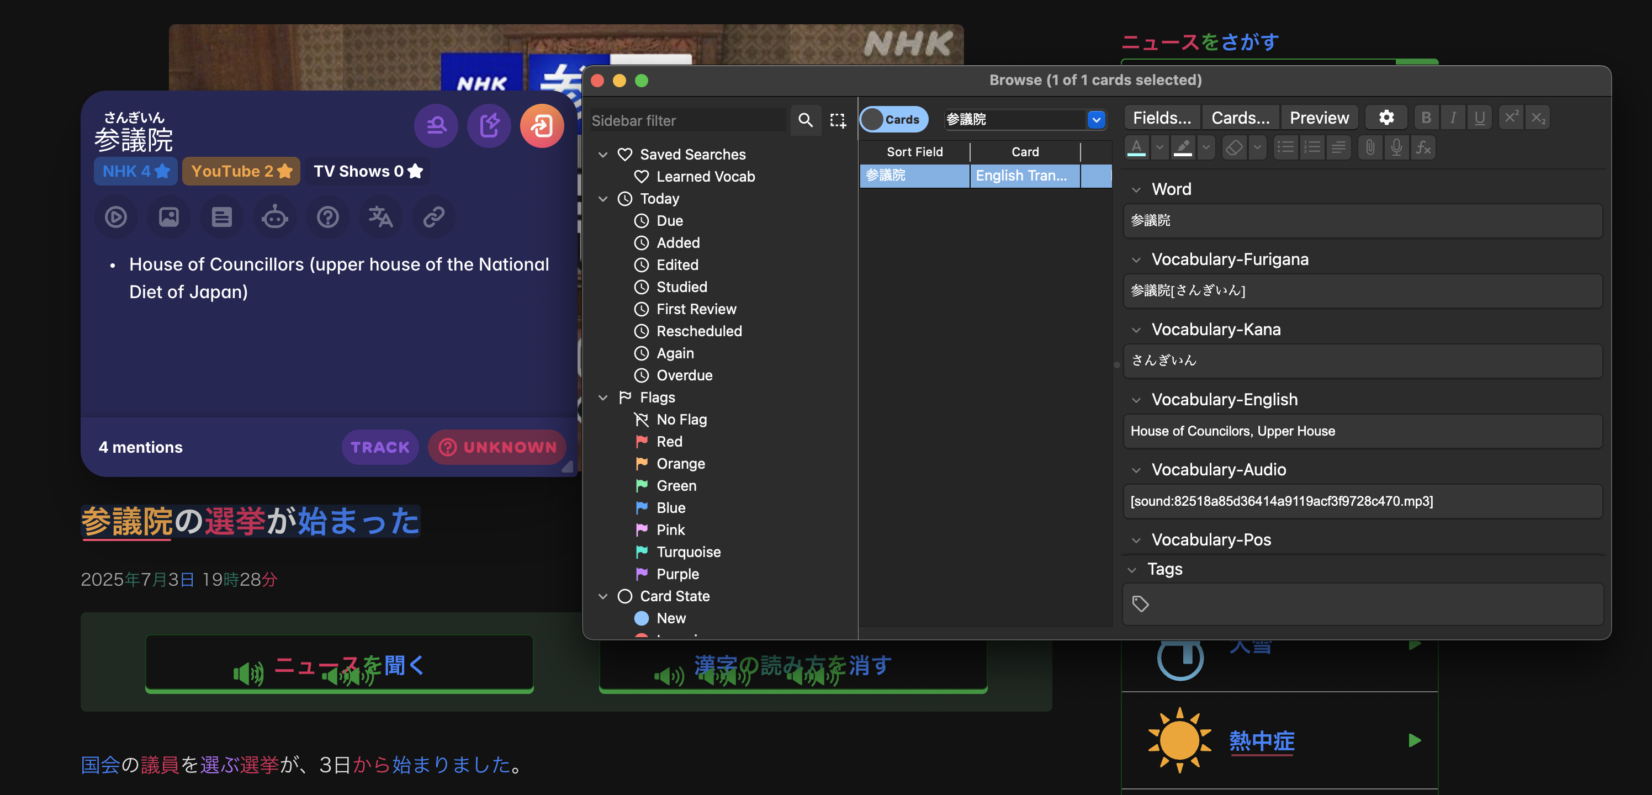Collapse the Card State tree section
This screenshot has height=795, width=1652.
click(x=603, y=597)
